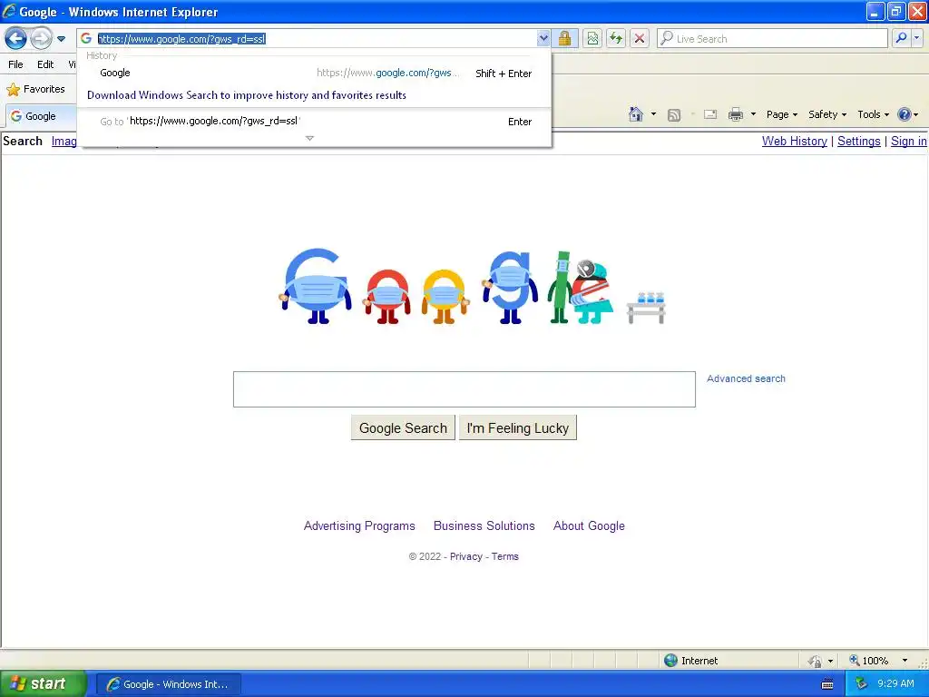Click the on-screen keyboard tray icon

pos(827,684)
